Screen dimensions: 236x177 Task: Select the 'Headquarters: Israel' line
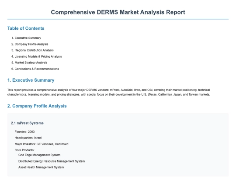pyautogui.click(x=28, y=138)
